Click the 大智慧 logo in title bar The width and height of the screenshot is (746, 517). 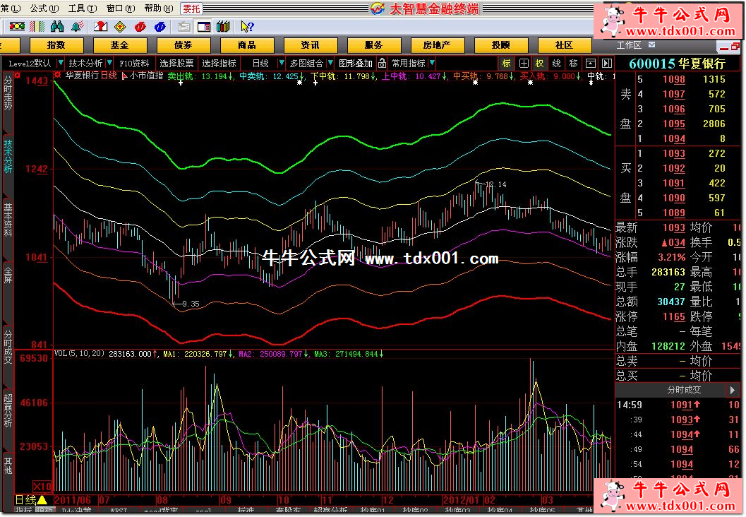378,8
